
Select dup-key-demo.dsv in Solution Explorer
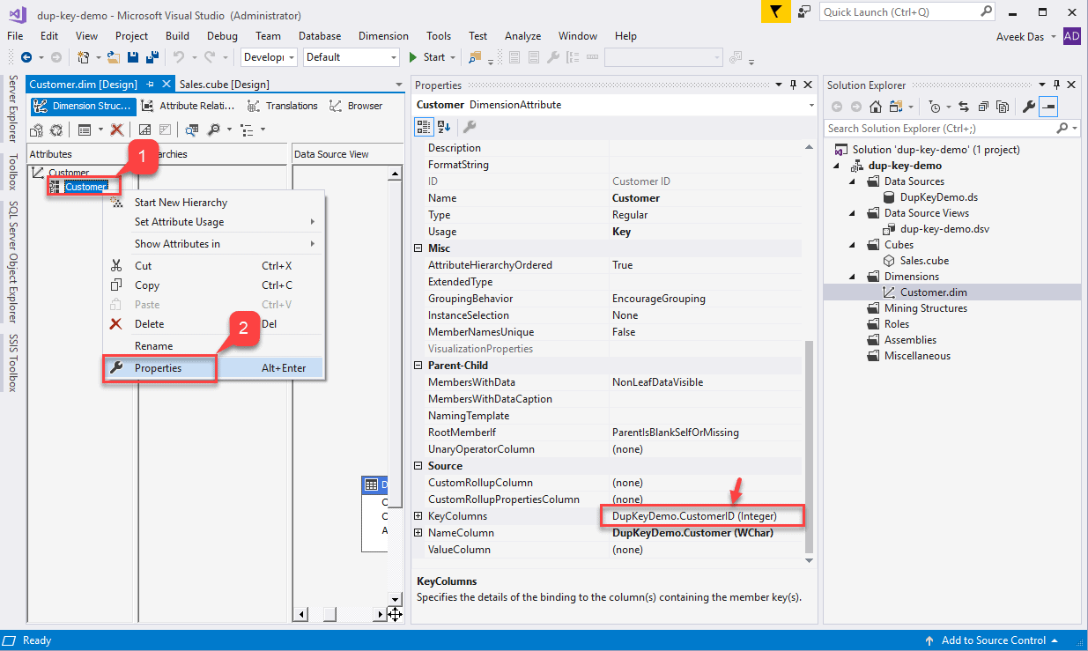click(944, 229)
